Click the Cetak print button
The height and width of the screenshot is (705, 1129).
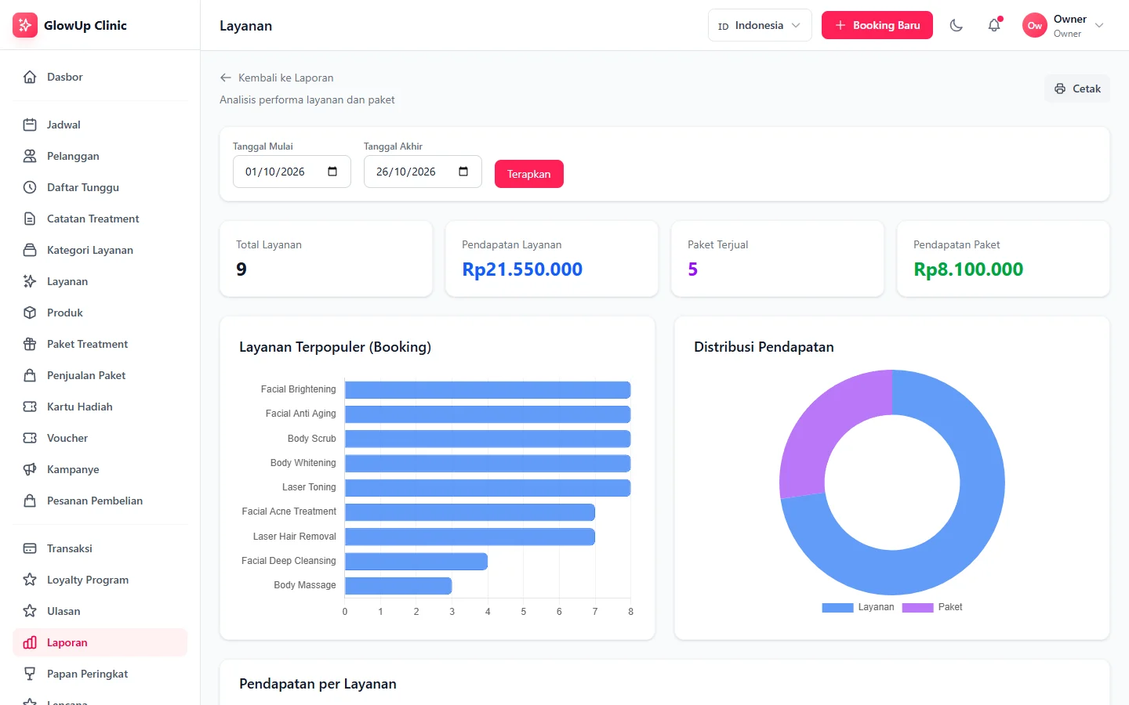click(1077, 89)
